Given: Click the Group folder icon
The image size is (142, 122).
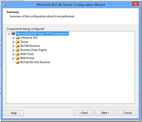Looking at the screenshot, I should pyautogui.click(x=18, y=42).
